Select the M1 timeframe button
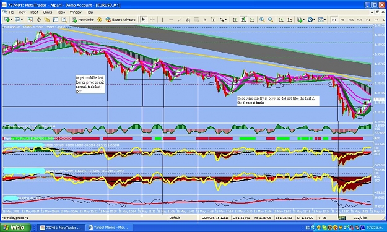 tap(334, 20)
